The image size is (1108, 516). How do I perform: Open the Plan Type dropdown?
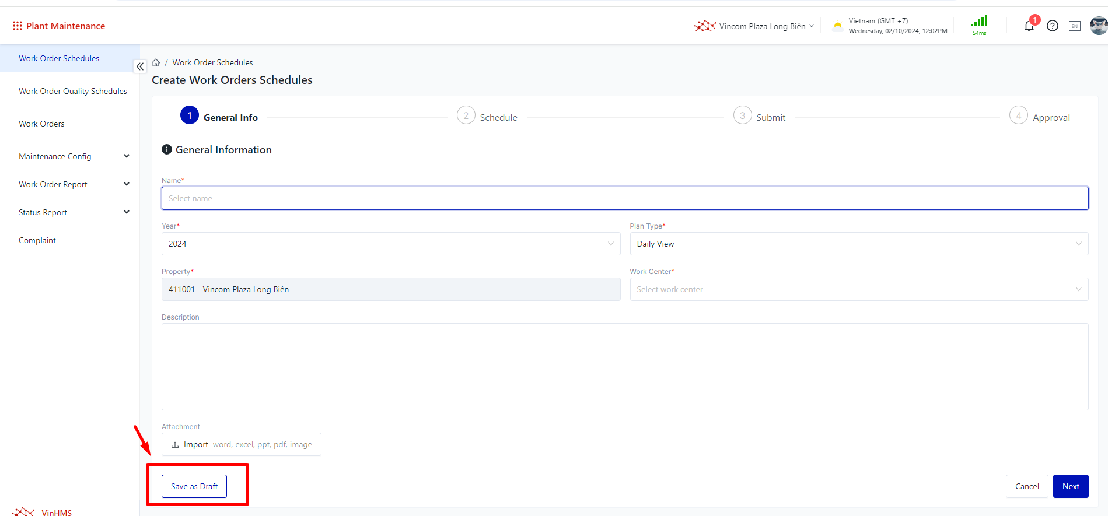858,244
